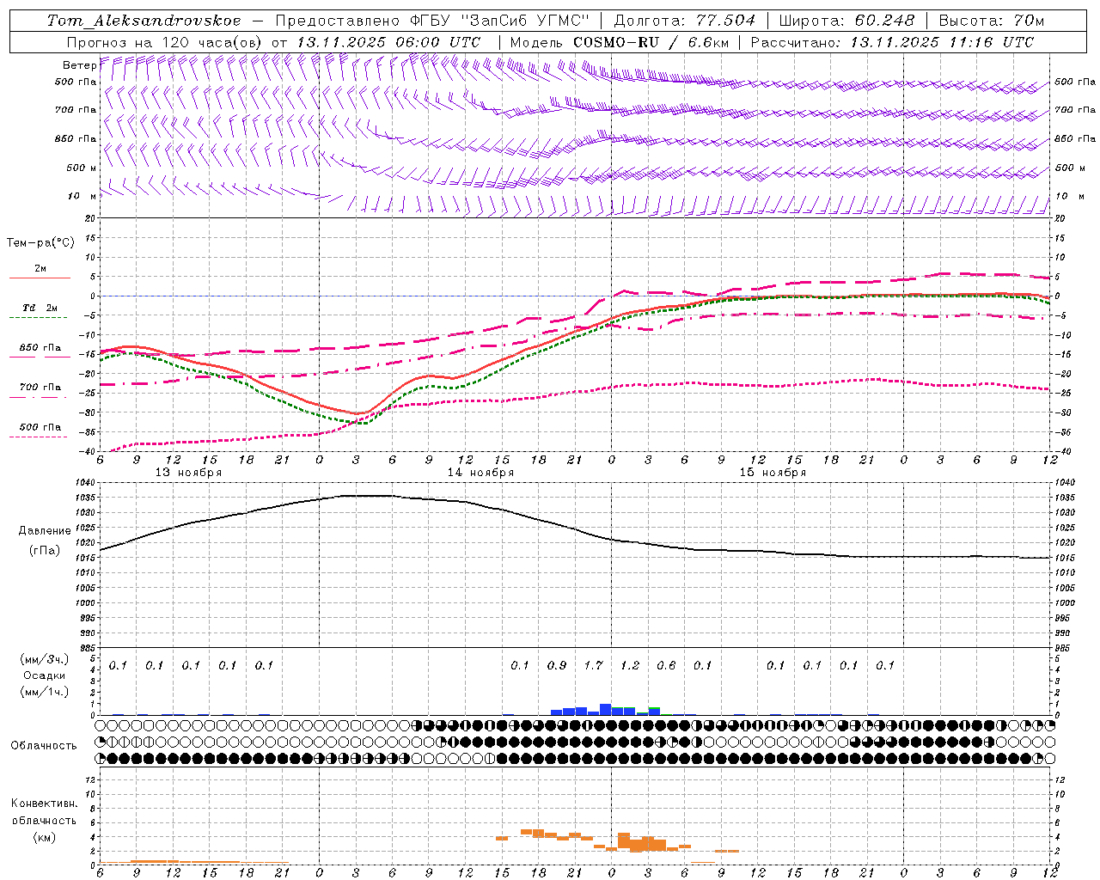The width and height of the screenshot is (1100, 880).
Task: Click the Td 2м dew point legend entry
Action: tap(40, 308)
